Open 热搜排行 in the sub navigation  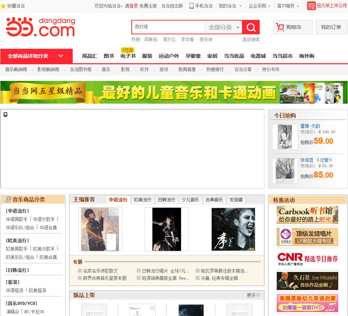[215, 69]
